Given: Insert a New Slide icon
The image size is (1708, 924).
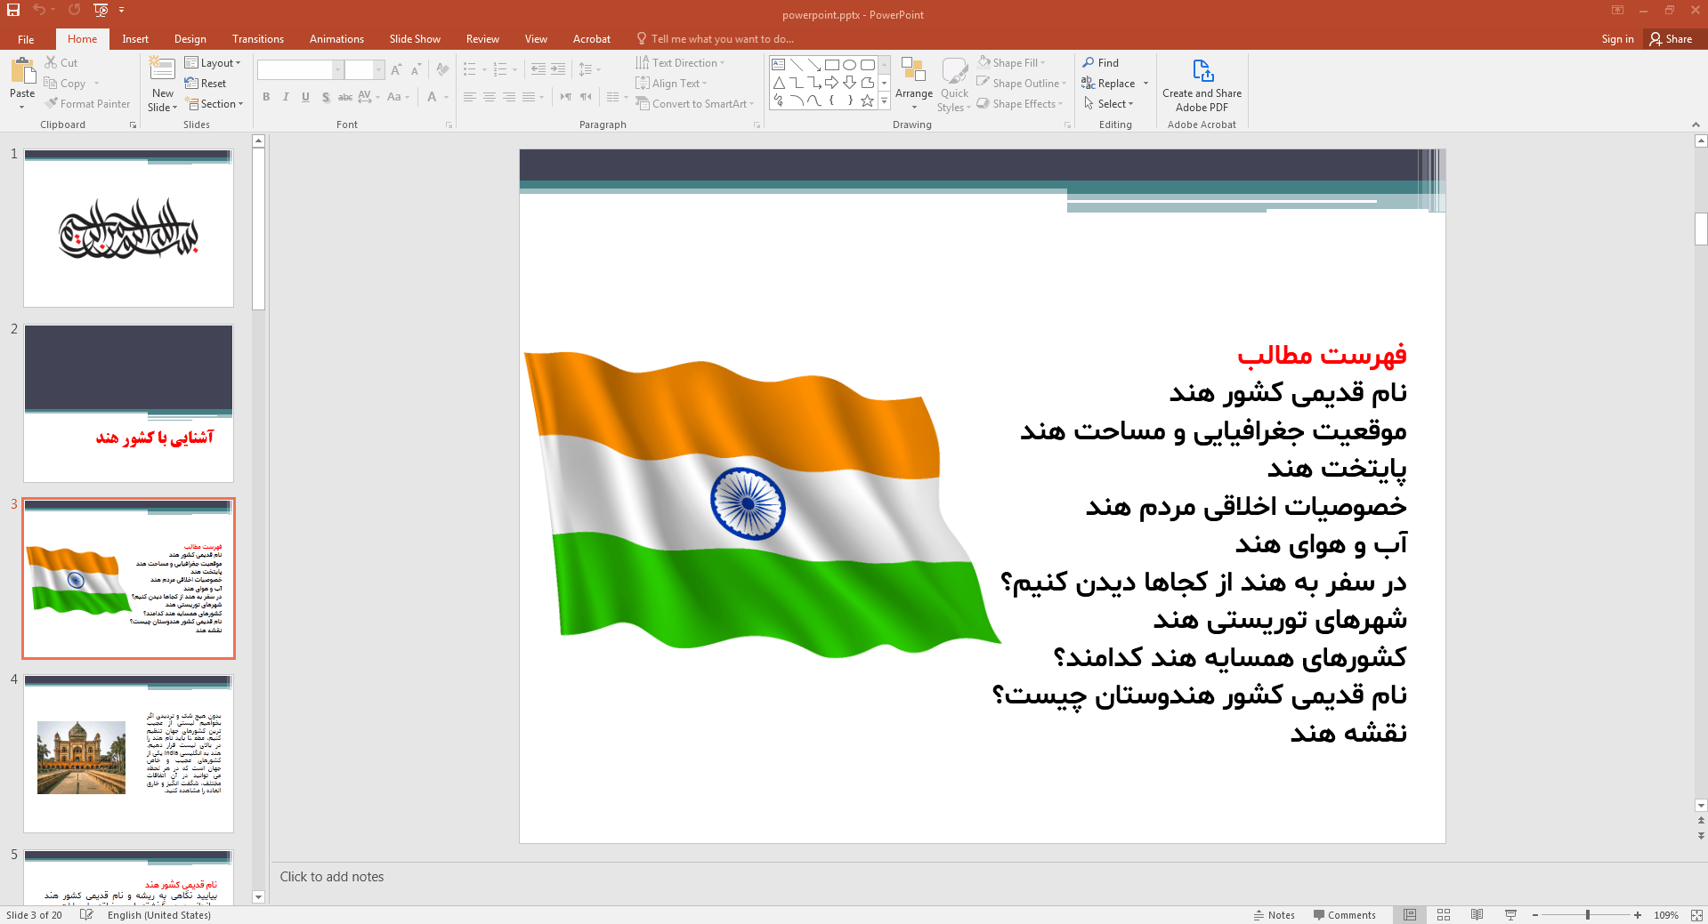Looking at the screenshot, I should click(162, 69).
